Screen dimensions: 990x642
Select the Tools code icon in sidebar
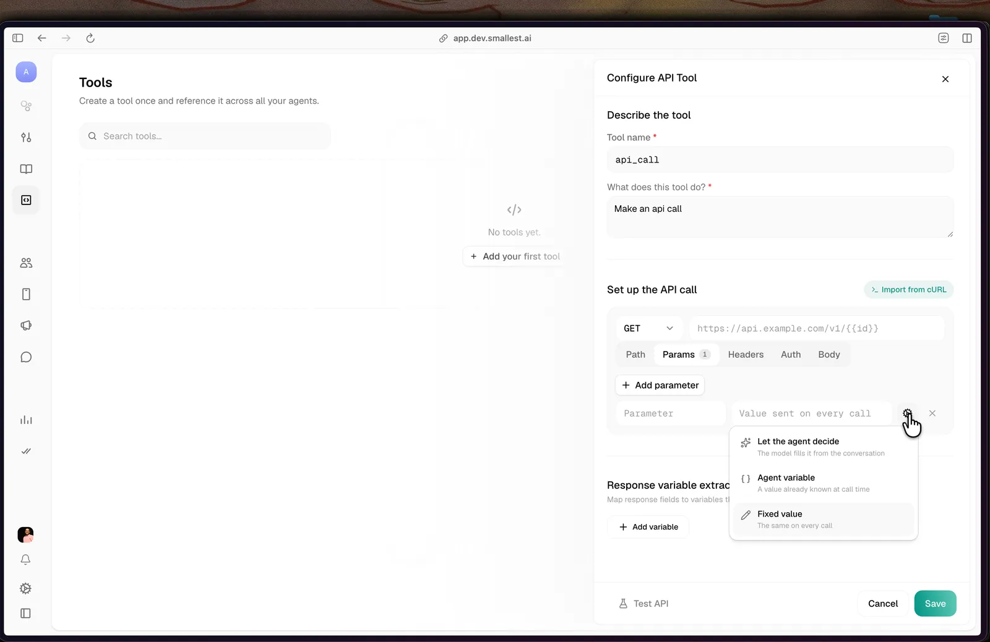point(26,200)
